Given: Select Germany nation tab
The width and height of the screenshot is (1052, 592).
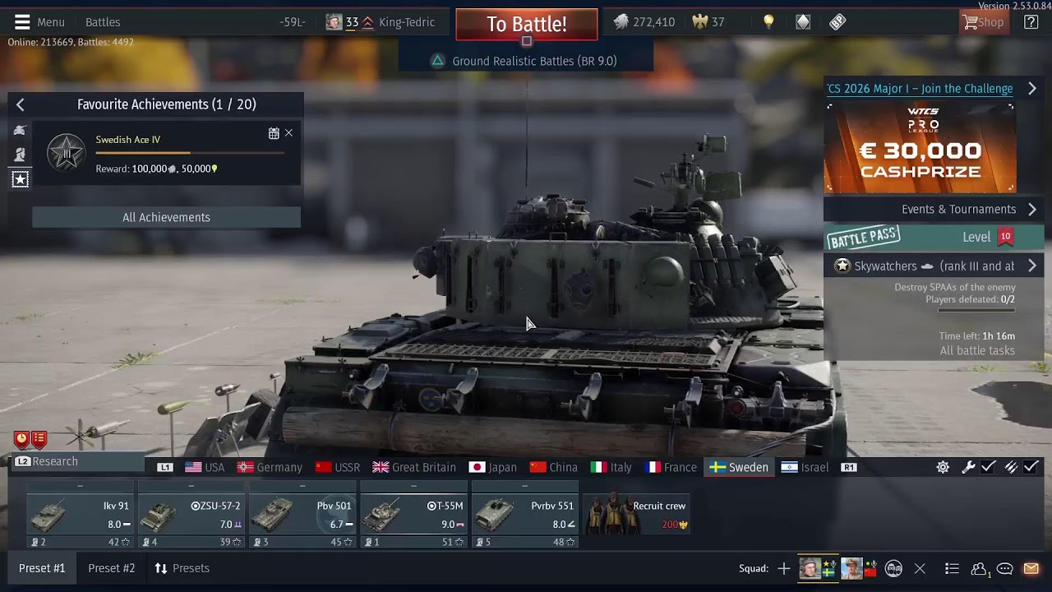Looking at the screenshot, I should tap(270, 467).
